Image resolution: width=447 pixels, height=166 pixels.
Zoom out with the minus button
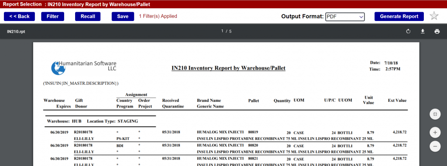[x=435, y=146]
